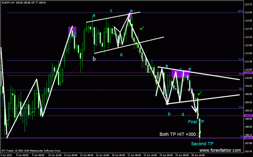Click the 'Second TP' annotation label

tap(202, 144)
